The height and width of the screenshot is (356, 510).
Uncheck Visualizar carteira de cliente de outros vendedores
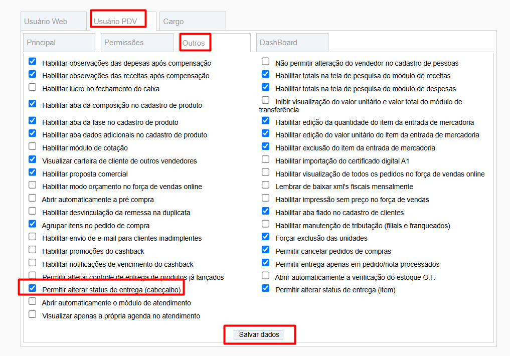(32, 159)
